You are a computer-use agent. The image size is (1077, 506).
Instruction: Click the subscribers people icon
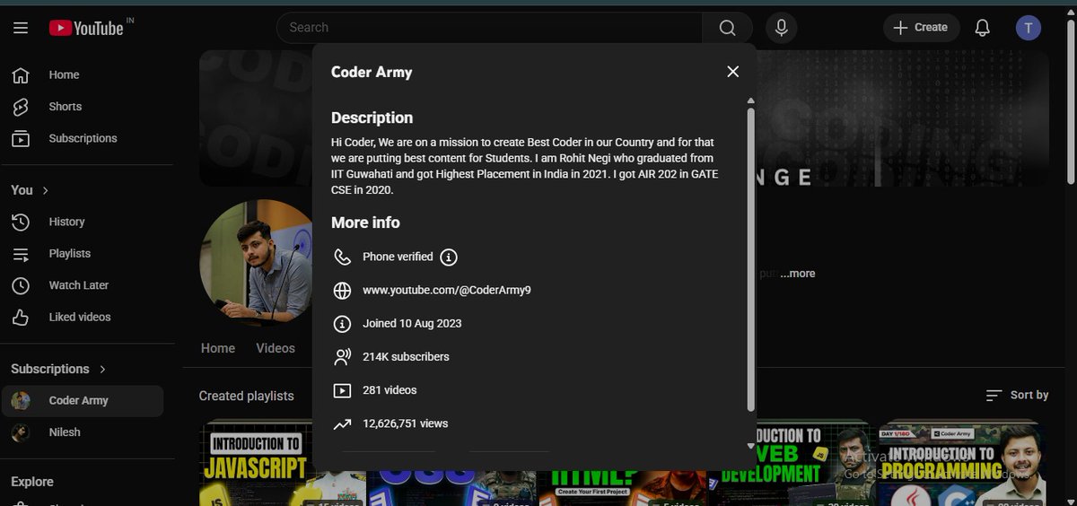[x=342, y=357]
